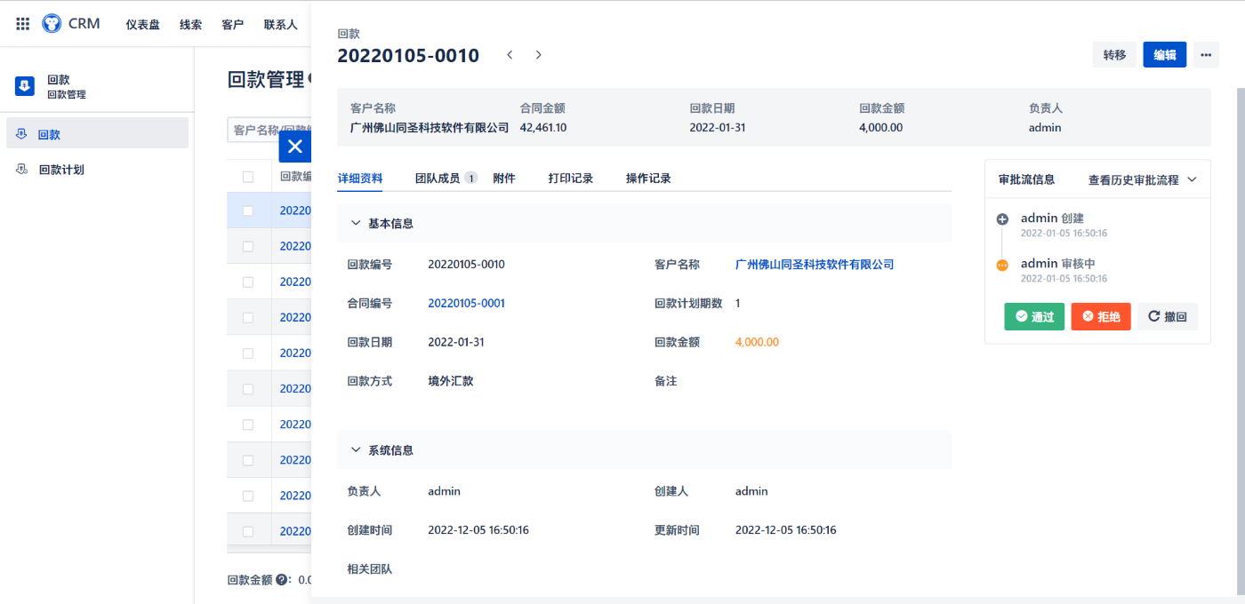Open the app grid launcher icon

coord(23,24)
